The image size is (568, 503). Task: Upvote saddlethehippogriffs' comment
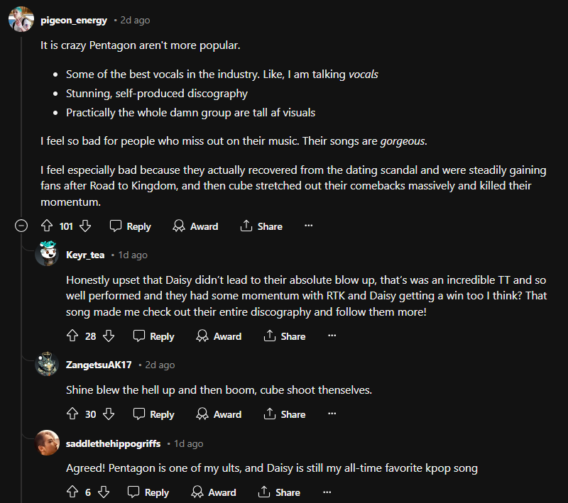(72, 492)
